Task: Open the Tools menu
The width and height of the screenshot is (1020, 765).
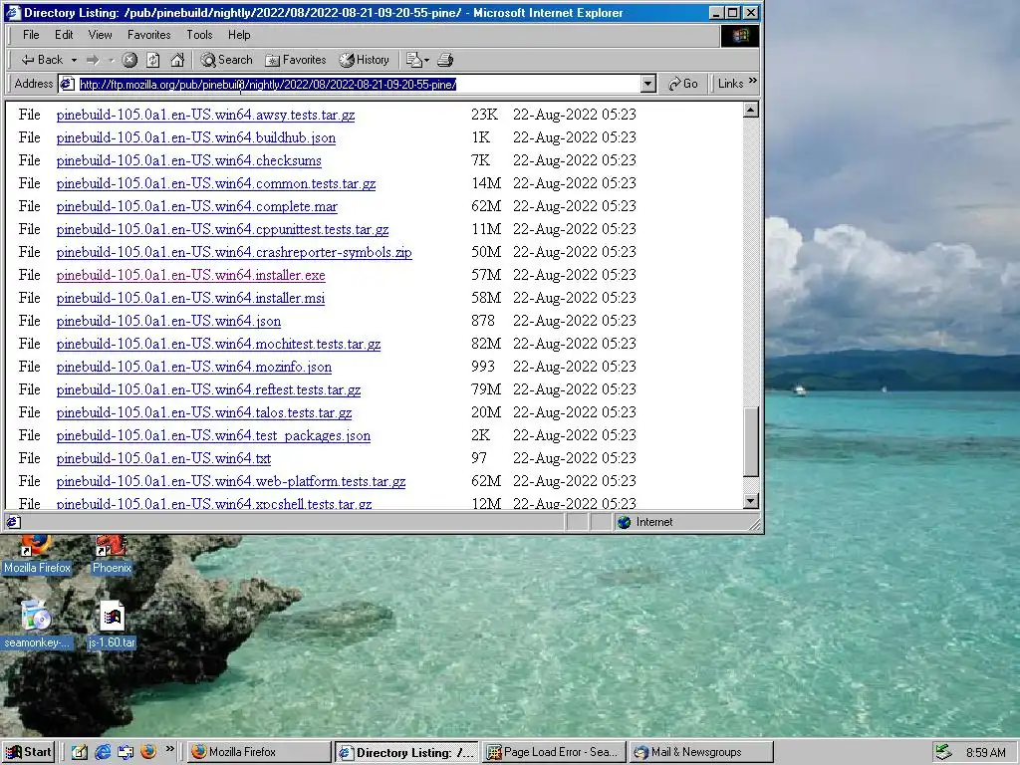Action: [199, 35]
